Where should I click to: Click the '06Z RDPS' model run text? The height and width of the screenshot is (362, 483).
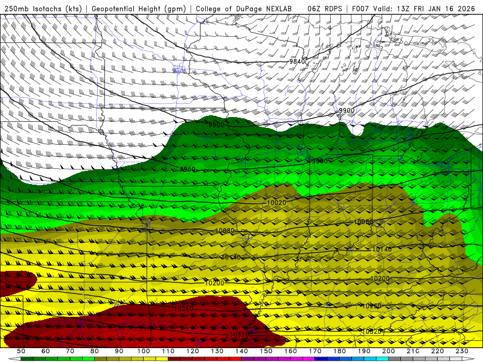pyautogui.click(x=325, y=8)
